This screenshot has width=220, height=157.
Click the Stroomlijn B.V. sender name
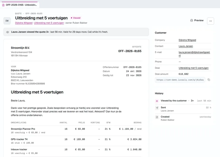click(20, 48)
